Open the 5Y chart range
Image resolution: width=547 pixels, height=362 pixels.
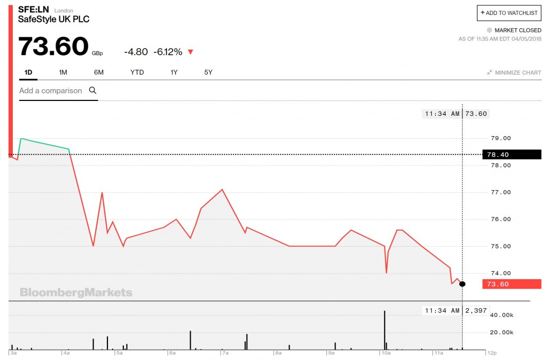click(208, 72)
